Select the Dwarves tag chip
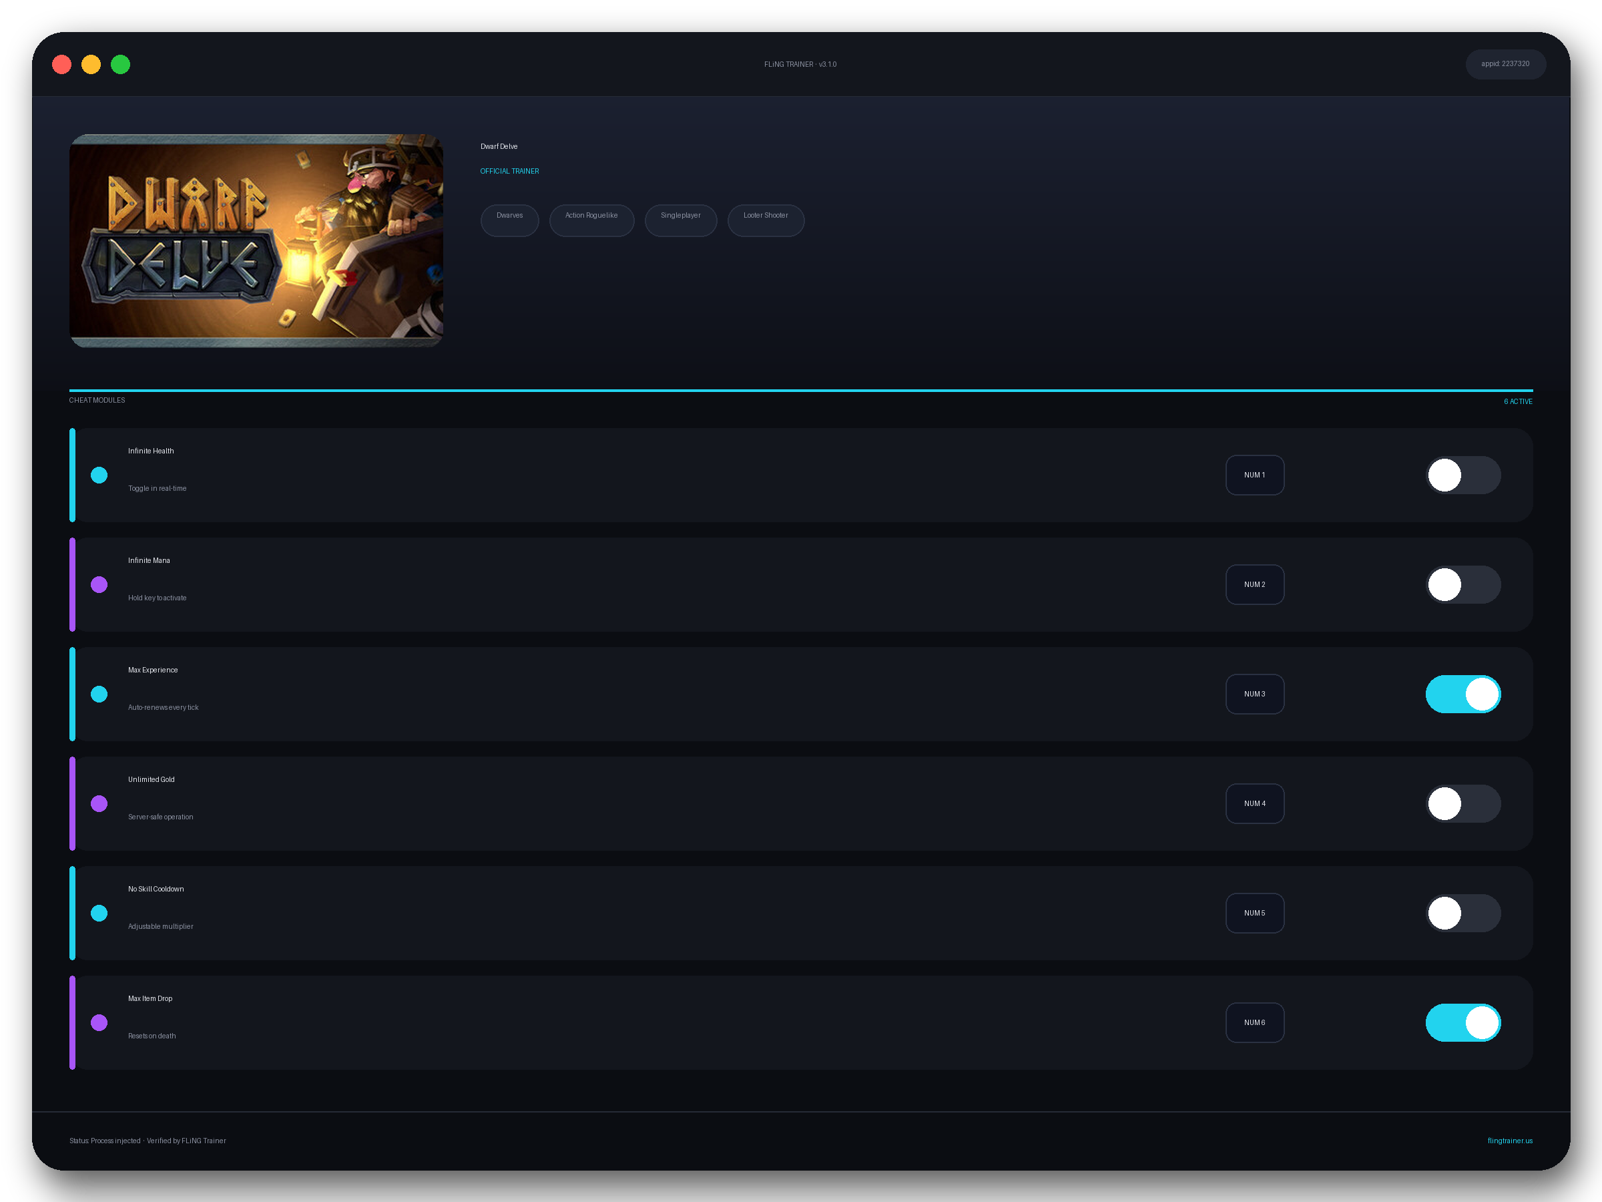Image resolution: width=1602 pixels, height=1202 pixels. coord(509,220)
